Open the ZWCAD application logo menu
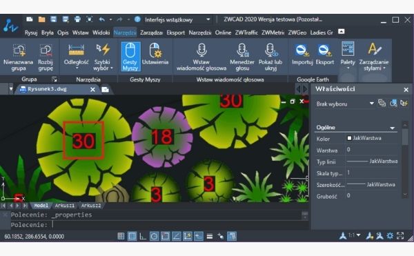Screen dimensions: 414x256 point(10,26)
